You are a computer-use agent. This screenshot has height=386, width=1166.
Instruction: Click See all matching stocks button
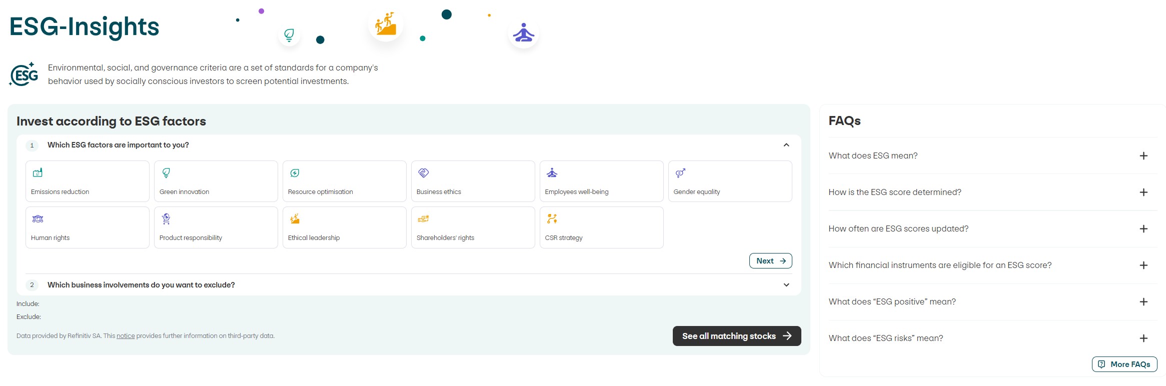click(736, 336)
